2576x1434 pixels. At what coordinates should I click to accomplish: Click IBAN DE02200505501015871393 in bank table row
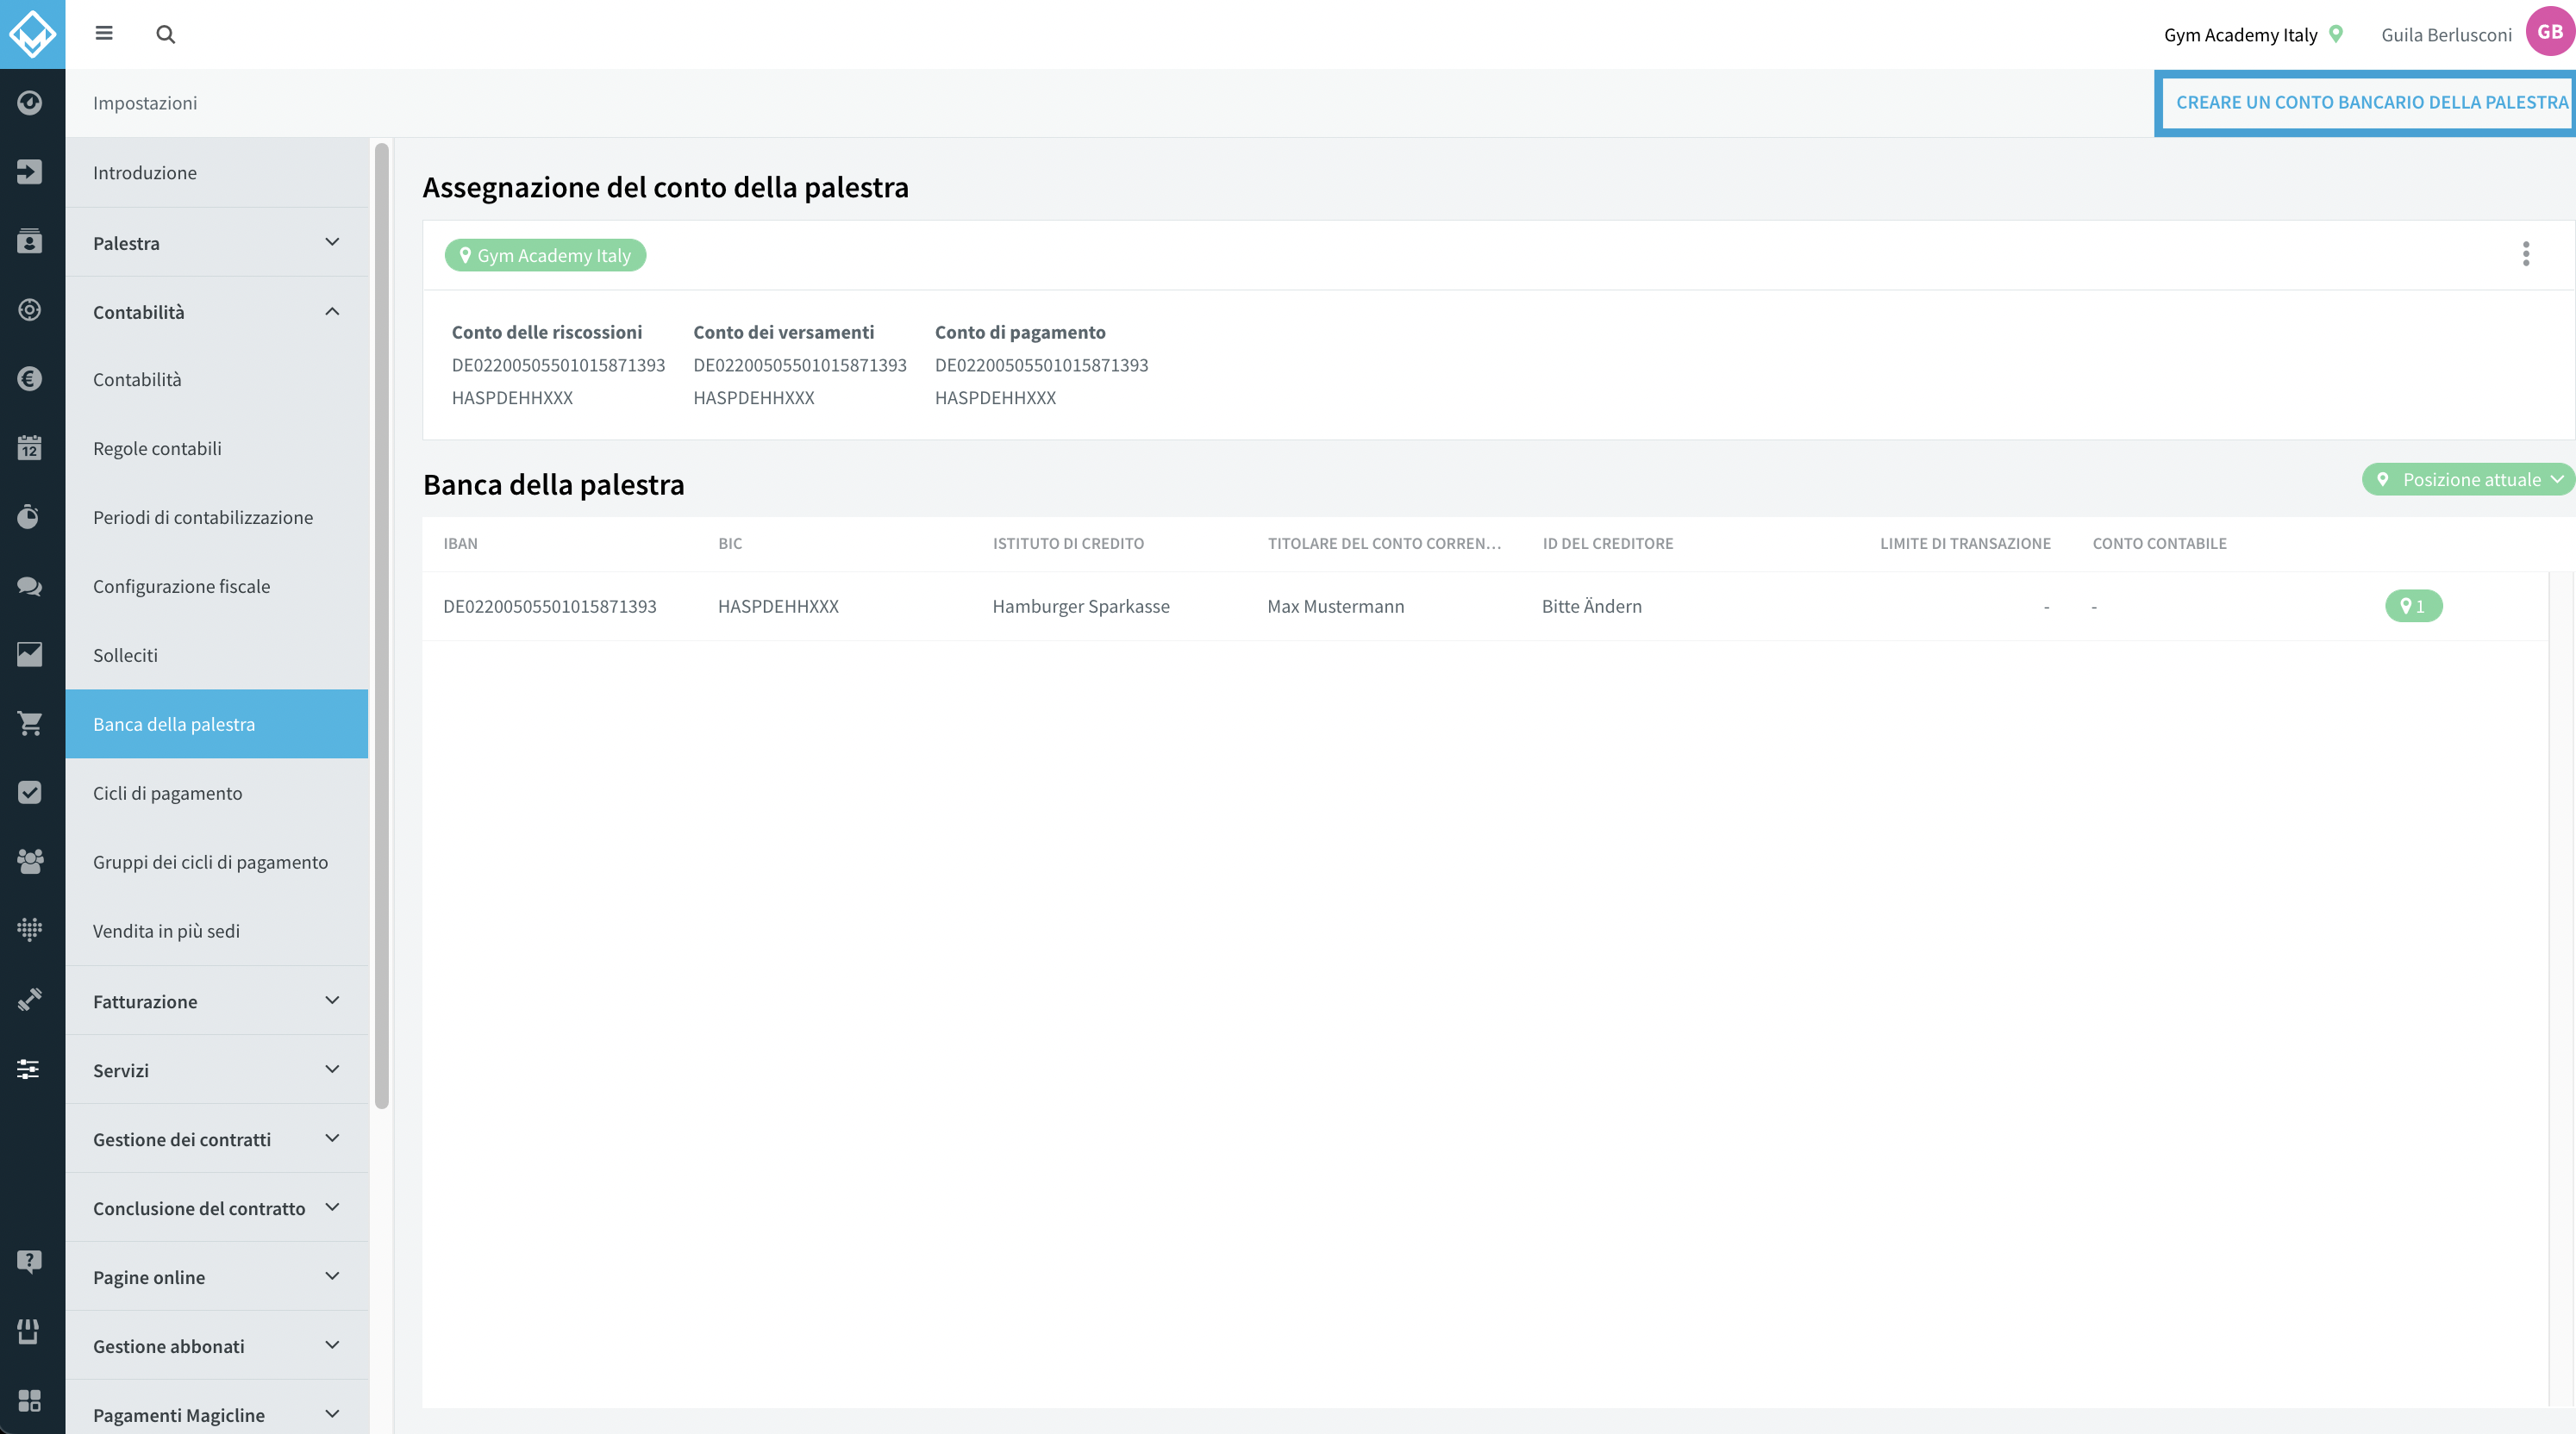coord(550,606)
